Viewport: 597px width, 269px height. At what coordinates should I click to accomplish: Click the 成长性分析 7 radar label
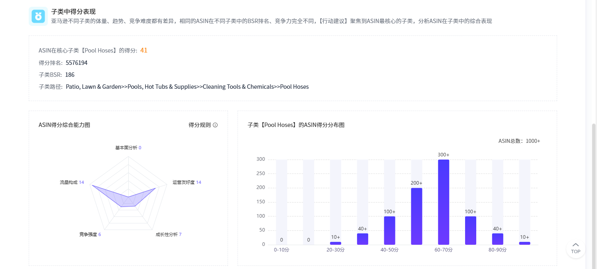click(x=169, y=234)
